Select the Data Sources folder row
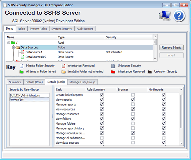 80,47
